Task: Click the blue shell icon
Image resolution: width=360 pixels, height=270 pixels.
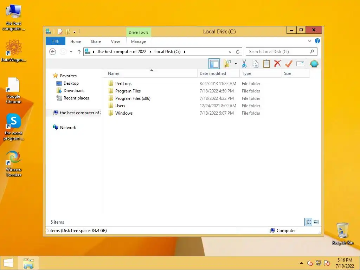Action: tap(314, 64)
